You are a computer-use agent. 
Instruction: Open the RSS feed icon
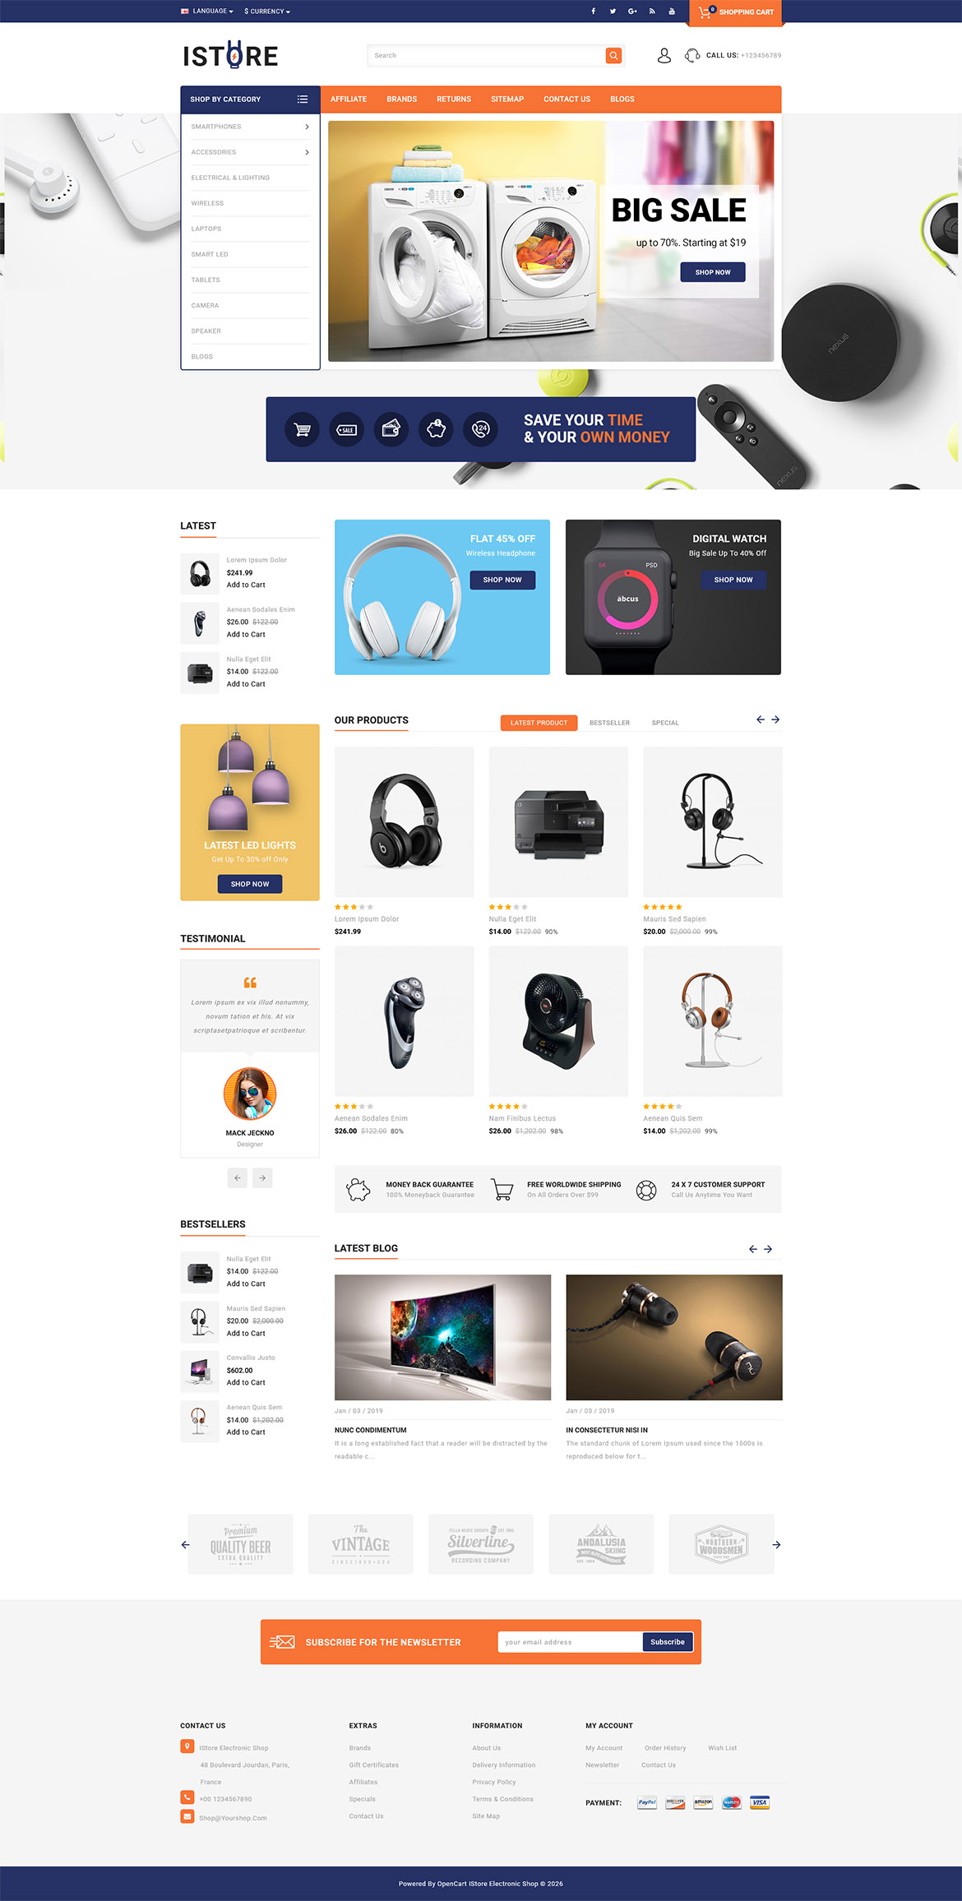pyautogui.click(x=652, y=12)
